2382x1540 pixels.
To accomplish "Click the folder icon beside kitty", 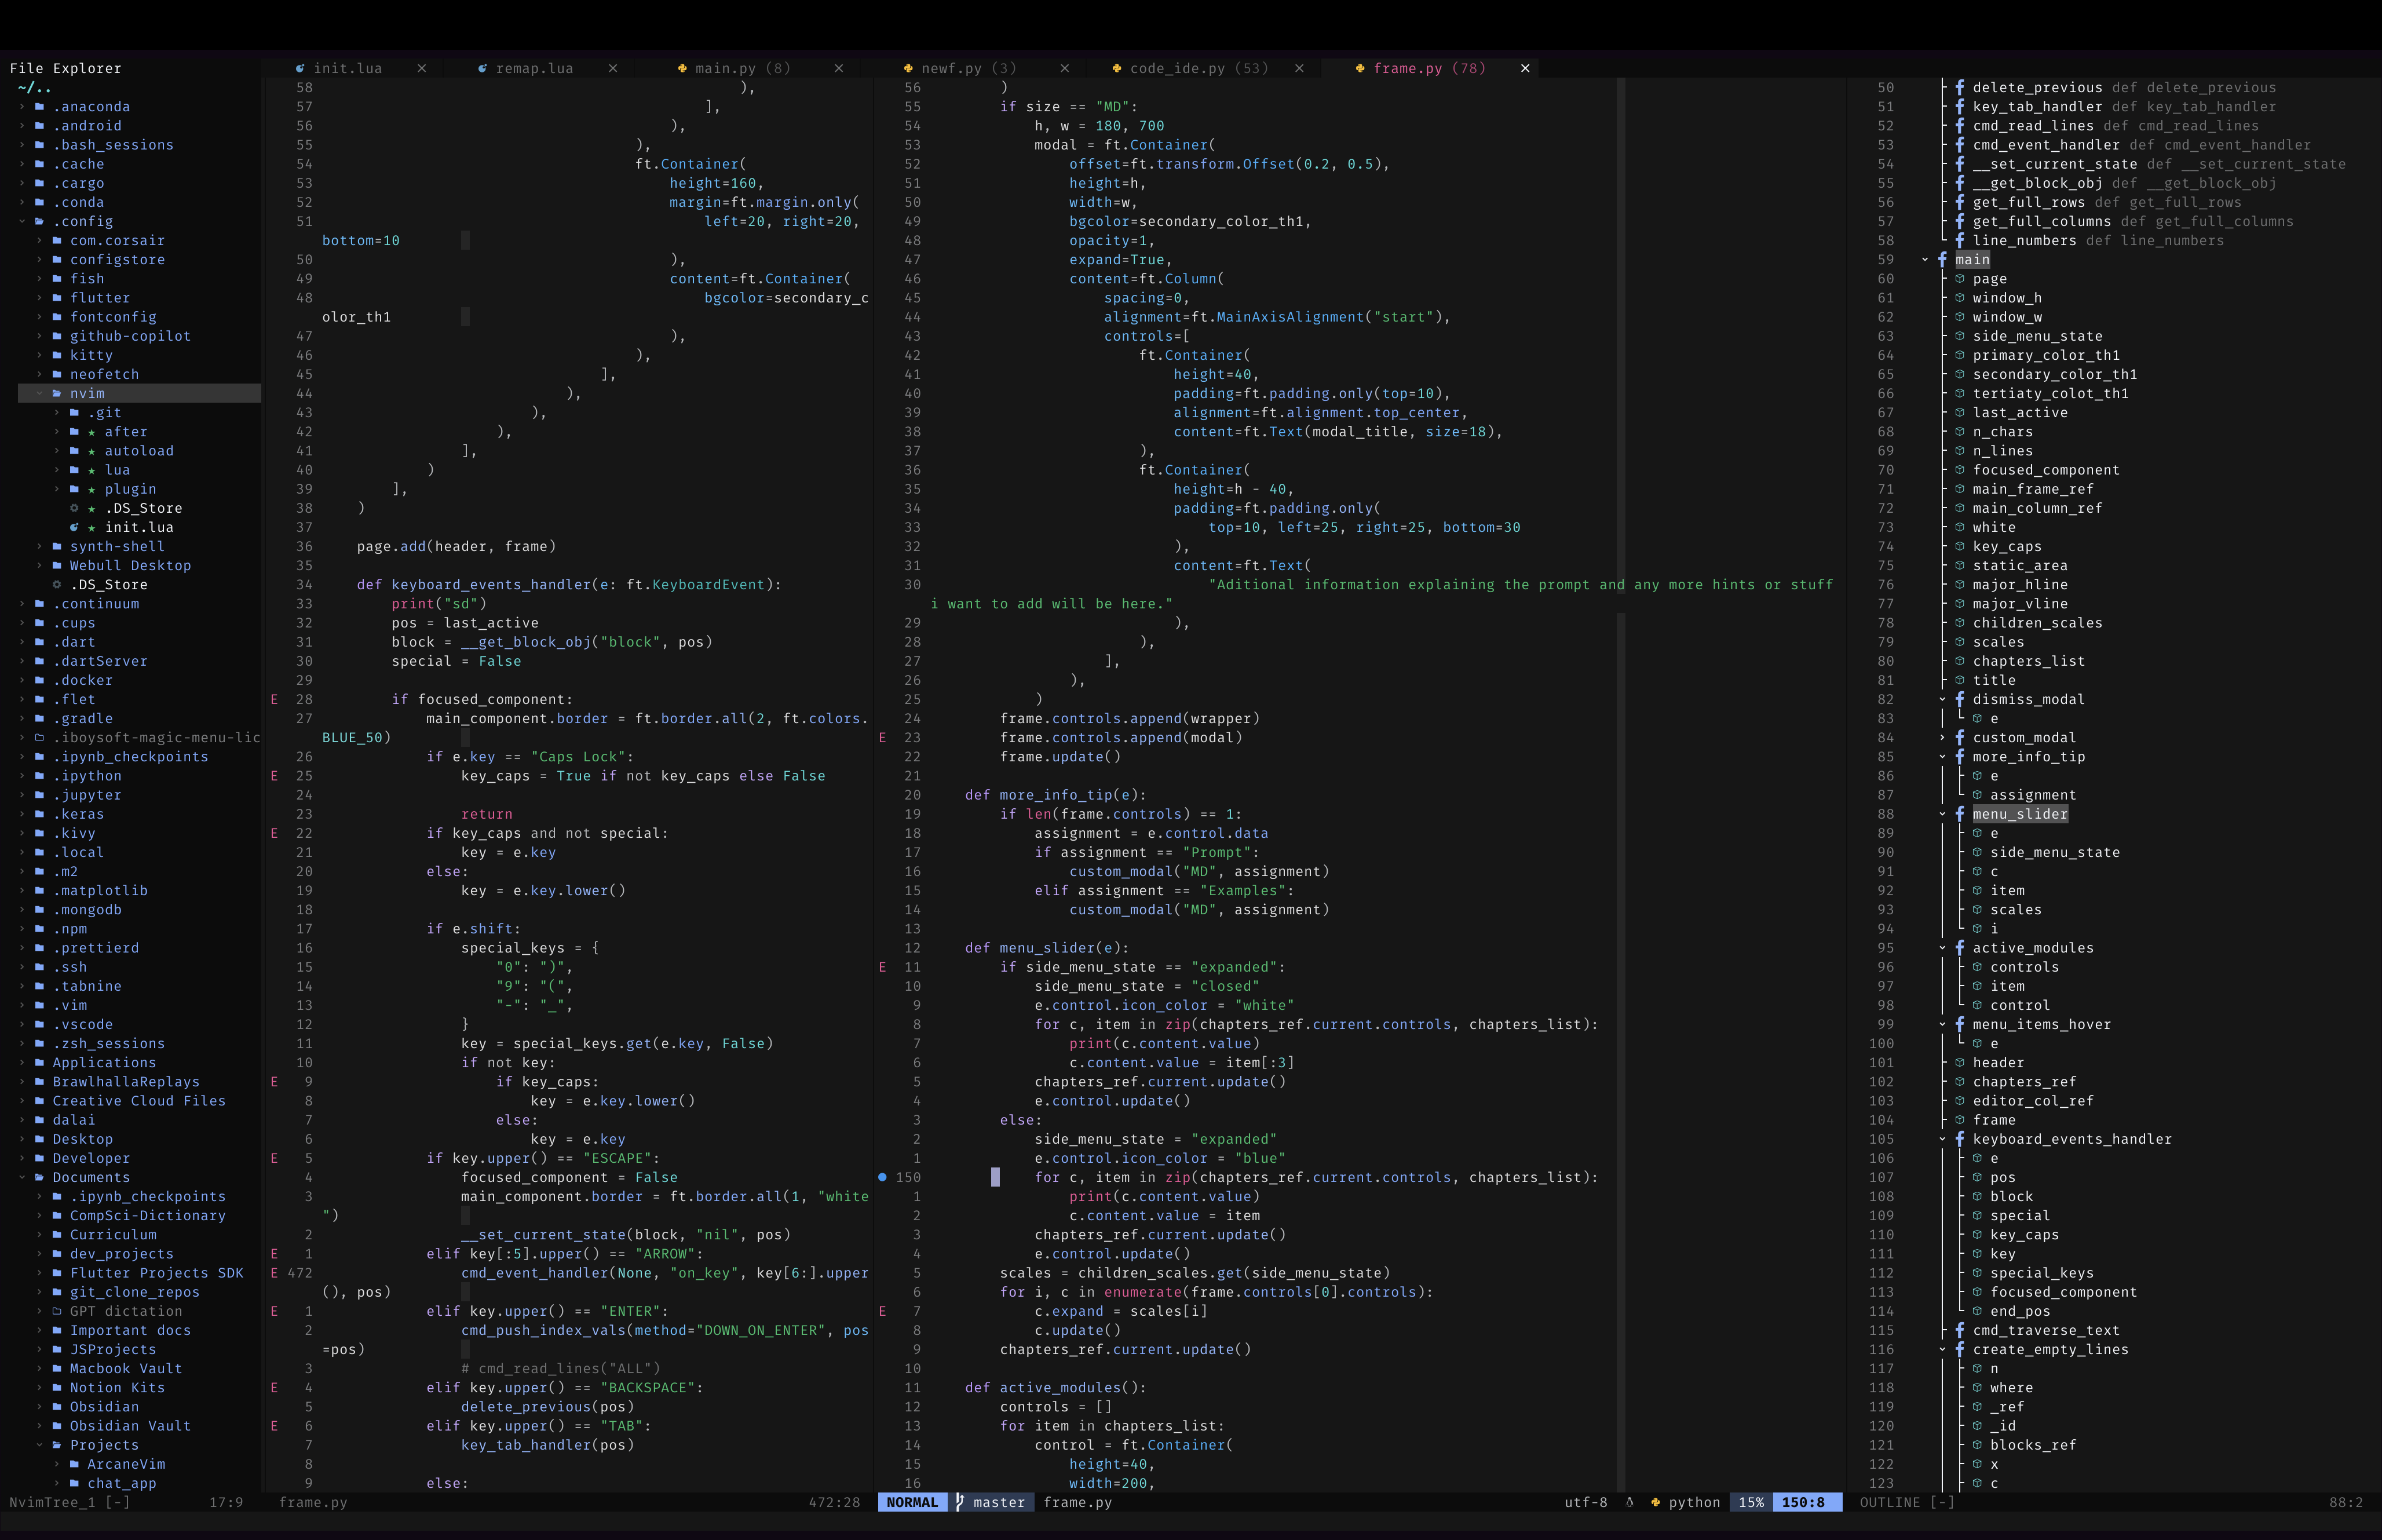I will tap(57, 355).
